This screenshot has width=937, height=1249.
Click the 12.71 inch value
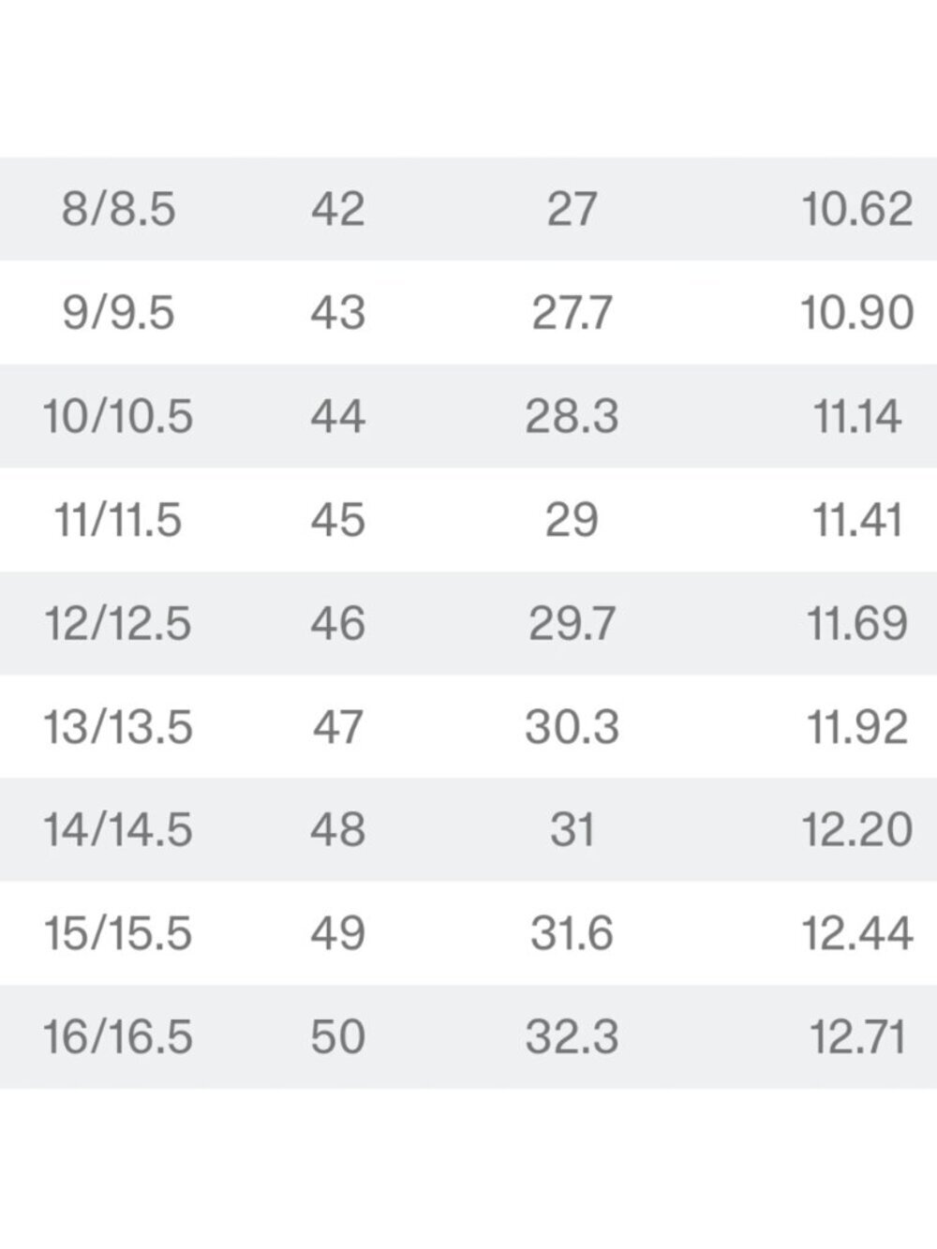tap(857, 1036)
